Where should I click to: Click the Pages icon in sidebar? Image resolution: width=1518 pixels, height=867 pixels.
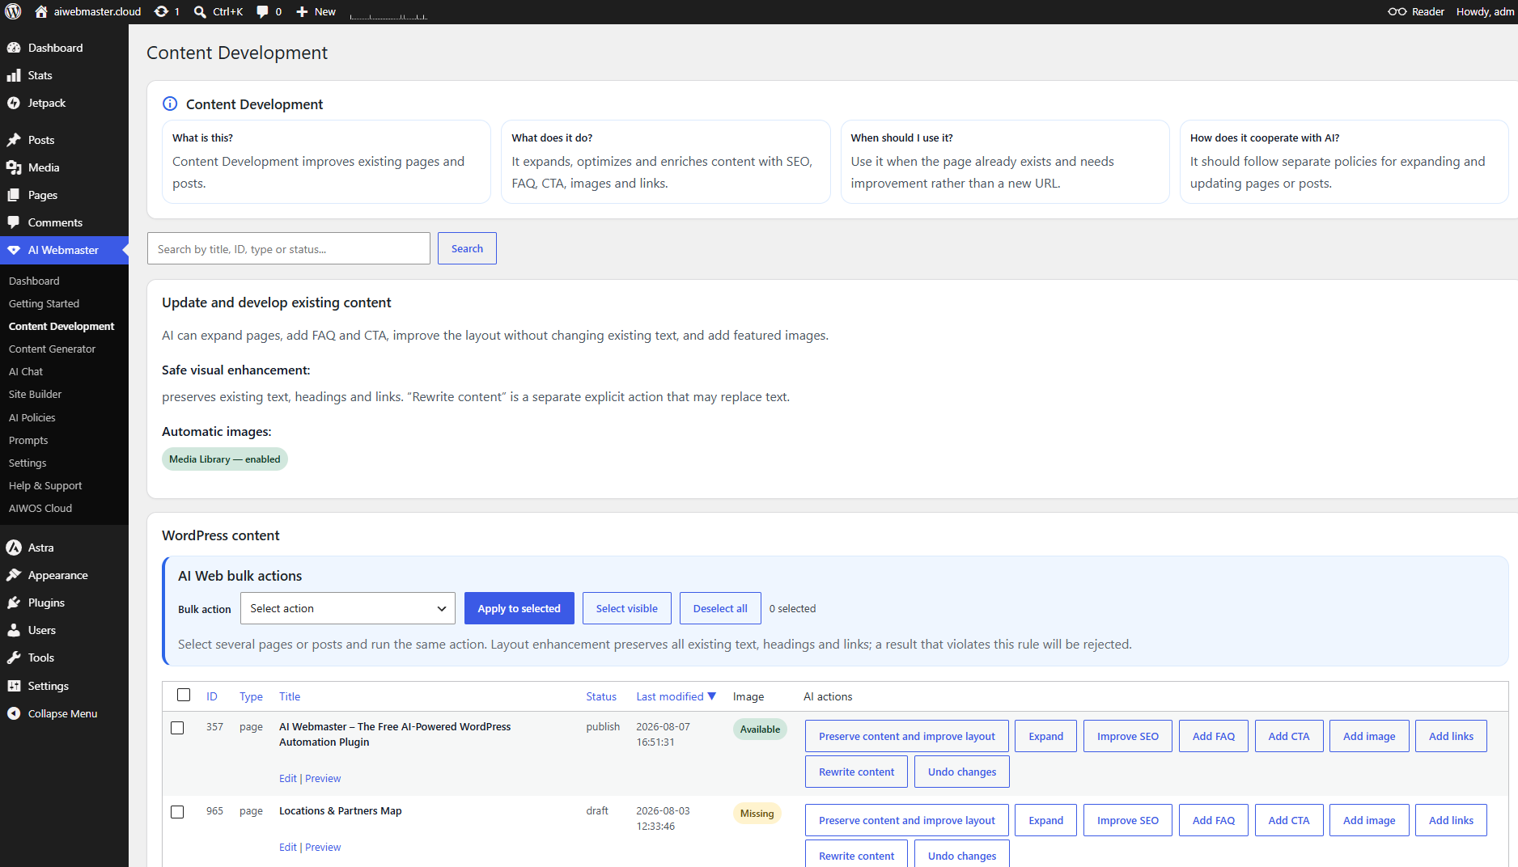pos(14,195)
